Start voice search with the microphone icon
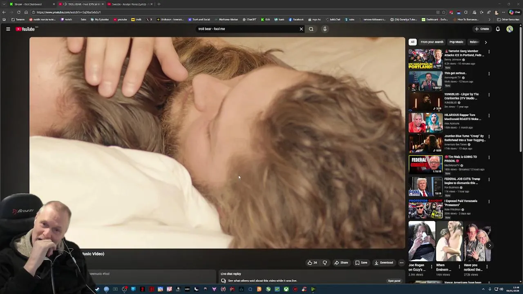This screenshot has height=294, width=523. tap(325, 29)
